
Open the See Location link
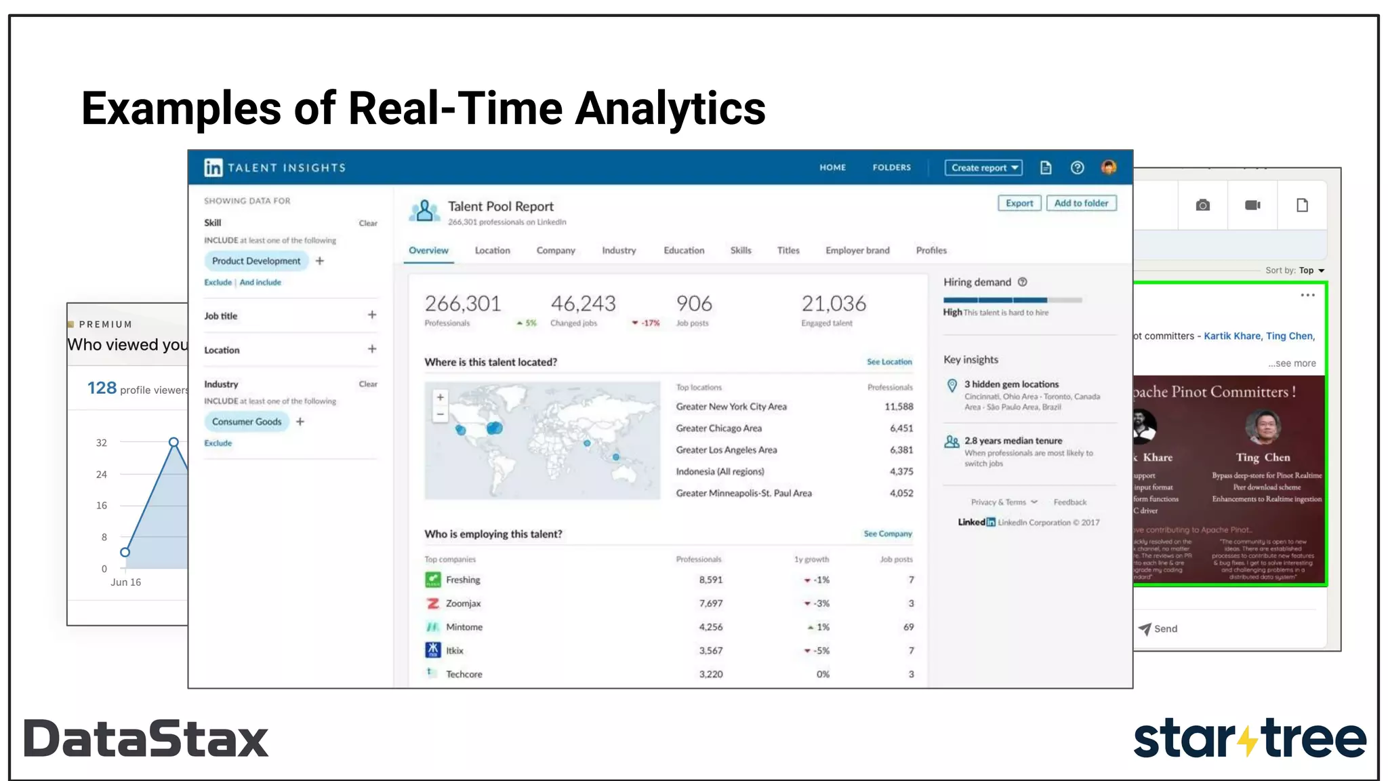coord(889,362)
